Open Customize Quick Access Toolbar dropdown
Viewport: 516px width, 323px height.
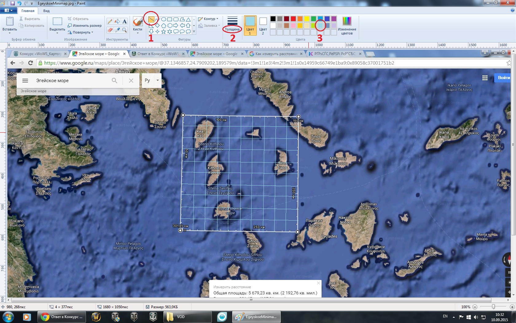click(x=32, y=3)
